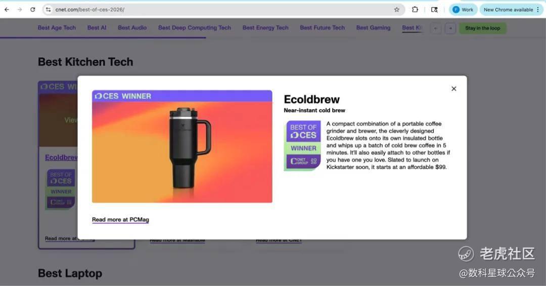Open the Work profile button
The image size is (546, 286).
(x=463, y=10)
